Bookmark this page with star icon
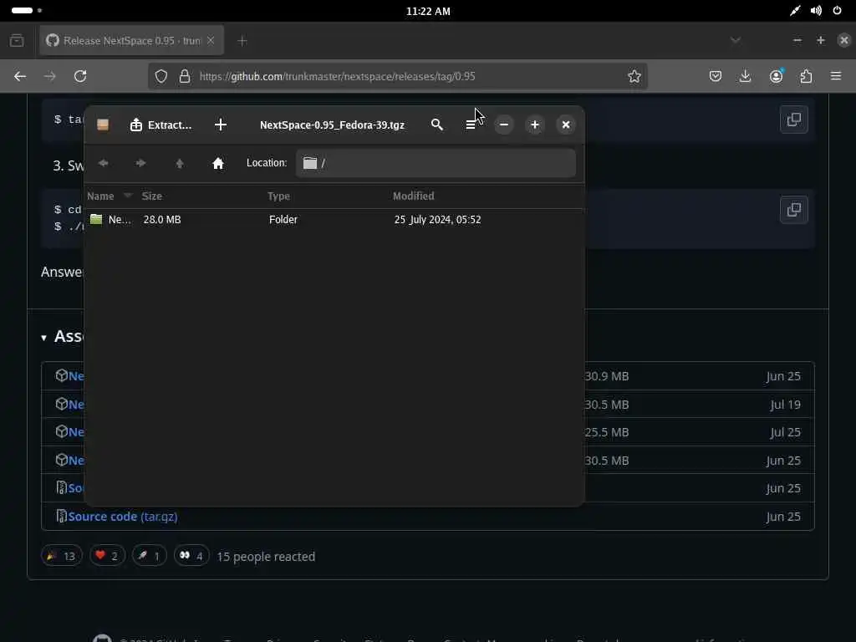Image resolution: width=856 pixels, height=642 pixels. click(634, 76)
